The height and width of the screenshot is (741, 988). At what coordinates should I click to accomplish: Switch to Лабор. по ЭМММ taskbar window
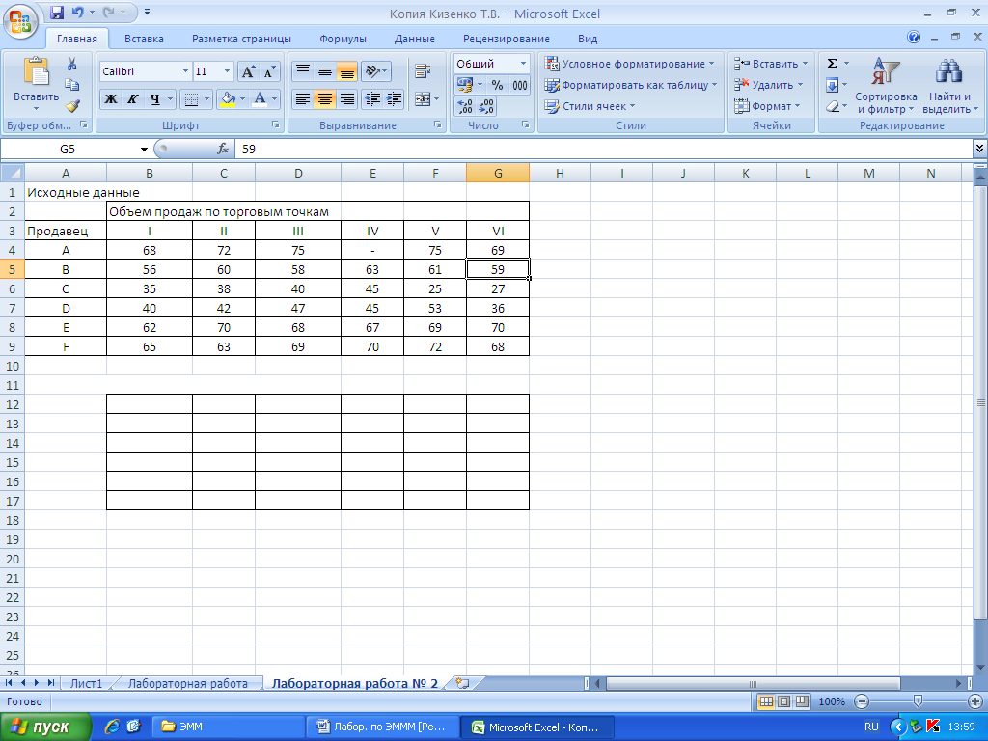pos(382,727)
